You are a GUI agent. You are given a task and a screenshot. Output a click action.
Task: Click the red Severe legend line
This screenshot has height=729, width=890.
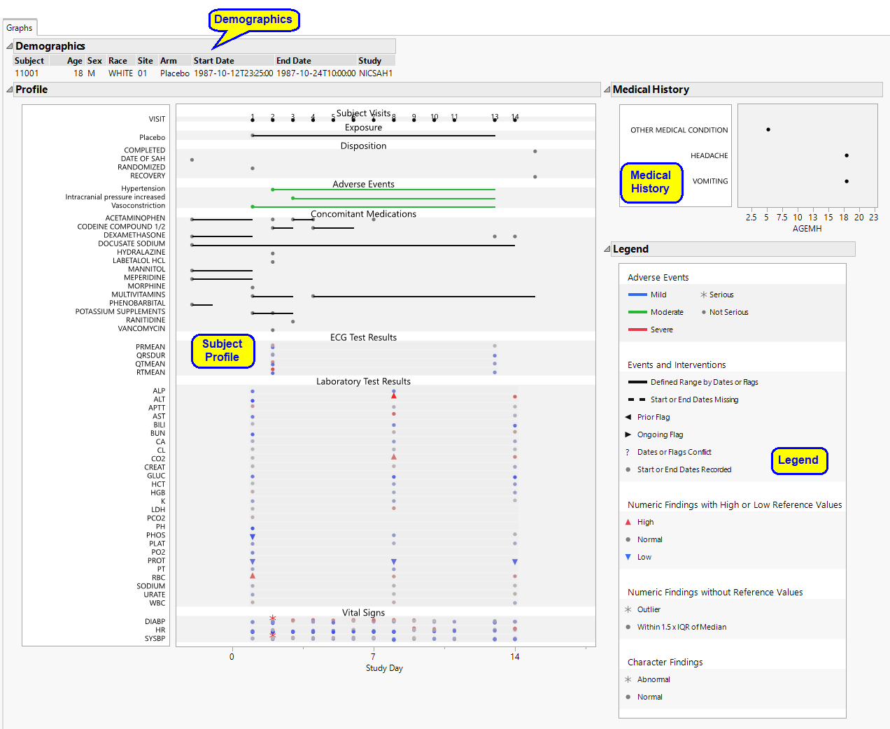pos(637,330)
